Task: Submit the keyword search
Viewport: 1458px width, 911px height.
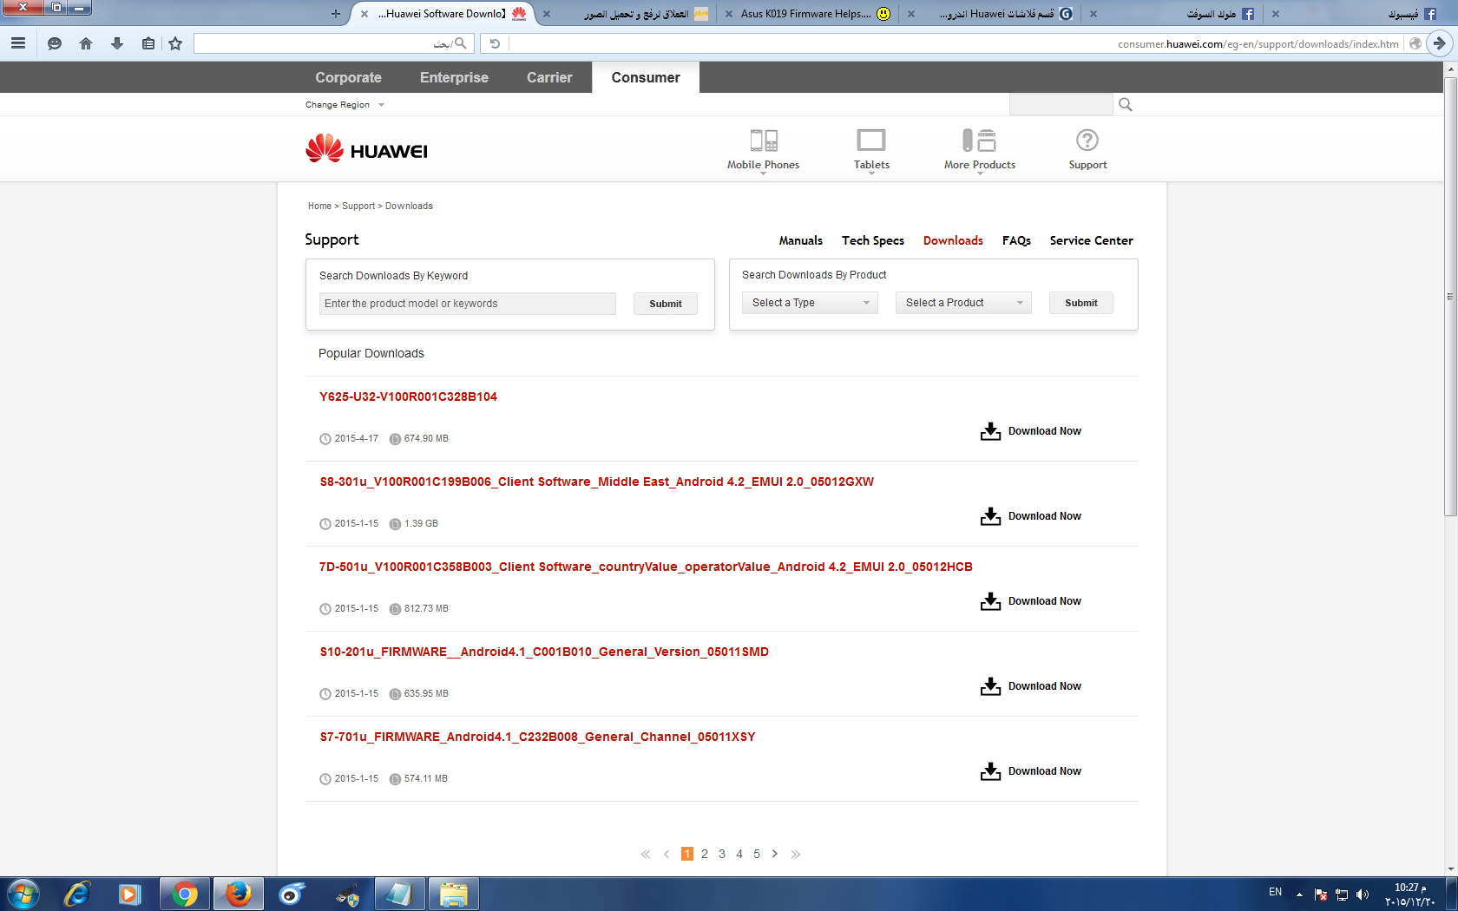Action: click(666, 304)
